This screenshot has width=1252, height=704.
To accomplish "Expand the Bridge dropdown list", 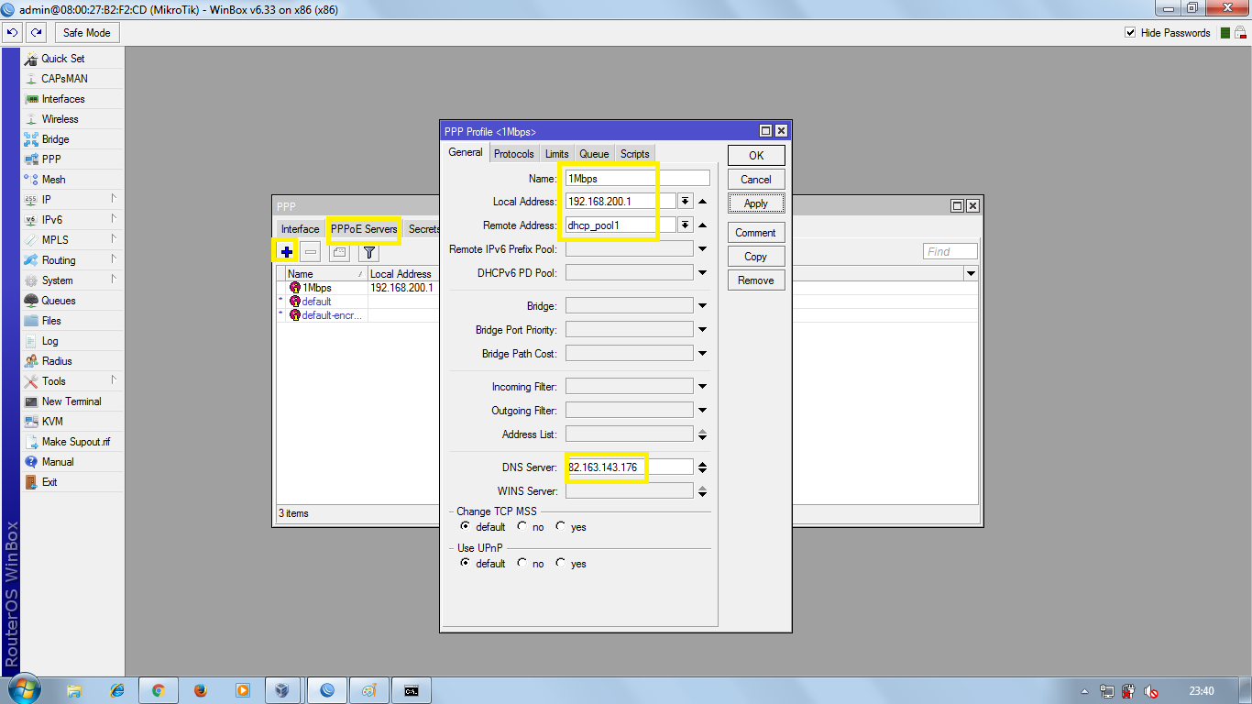I will 703,304.
